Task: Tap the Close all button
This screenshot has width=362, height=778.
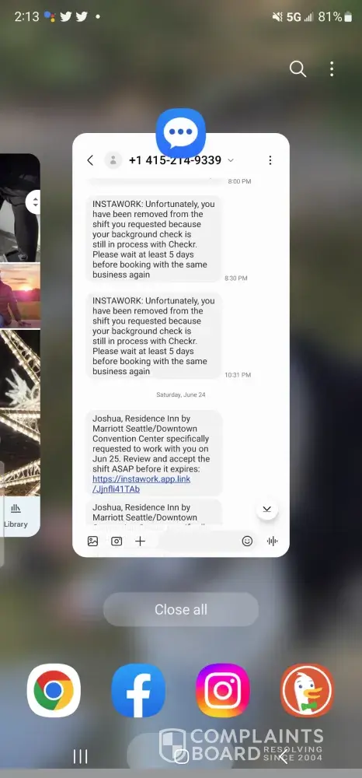Action: click(181, 609)
